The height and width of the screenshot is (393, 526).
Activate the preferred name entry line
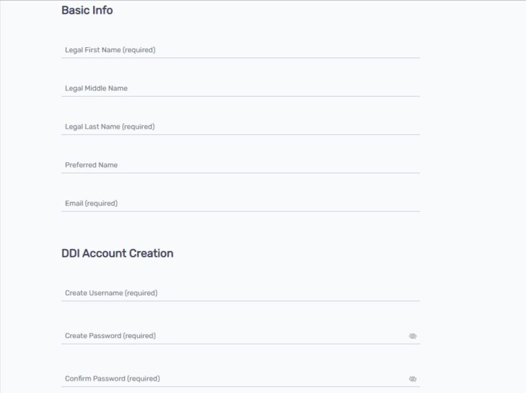point(240,165)
